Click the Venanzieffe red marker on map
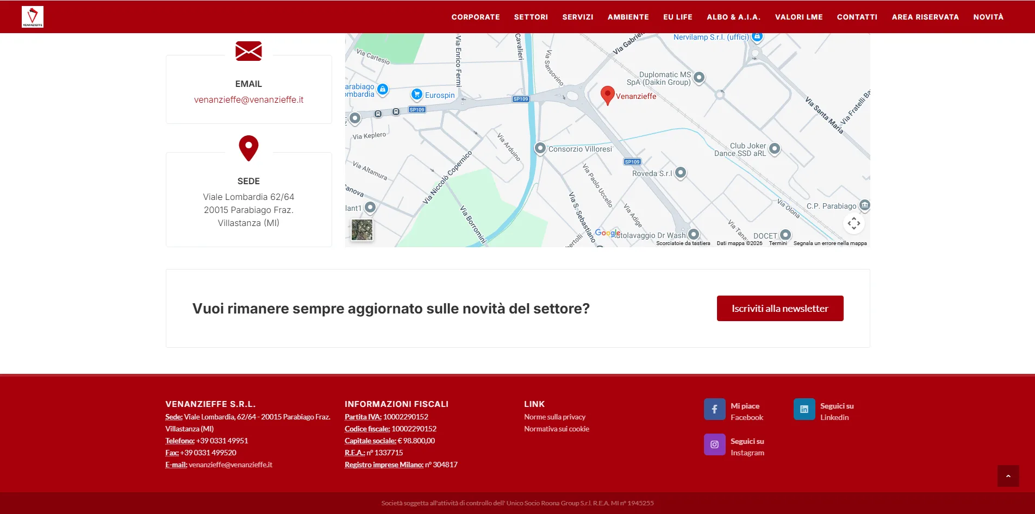This screenshot has width=1035, height=514. (607, 95)
